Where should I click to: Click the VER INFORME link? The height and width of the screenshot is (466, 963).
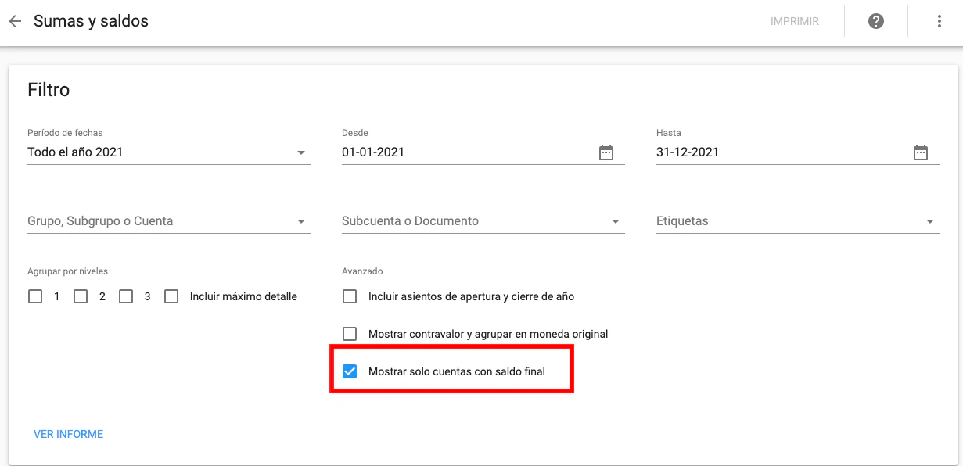pos(68,434)
